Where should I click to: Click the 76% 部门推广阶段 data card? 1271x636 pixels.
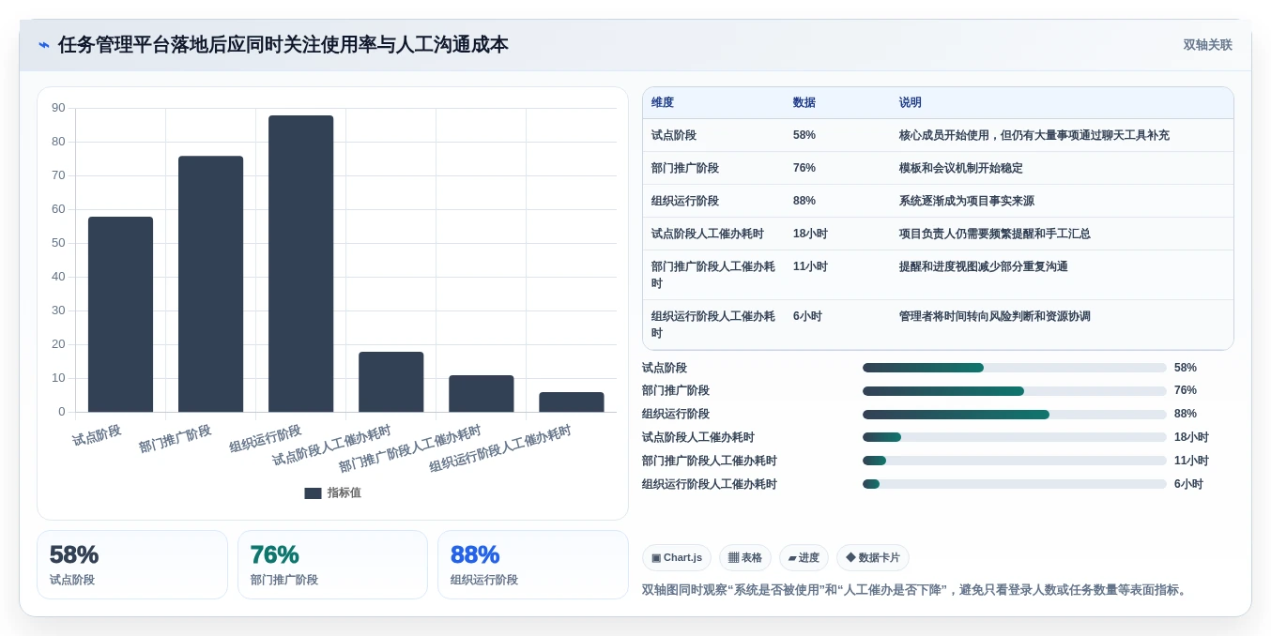coord(332,565)
